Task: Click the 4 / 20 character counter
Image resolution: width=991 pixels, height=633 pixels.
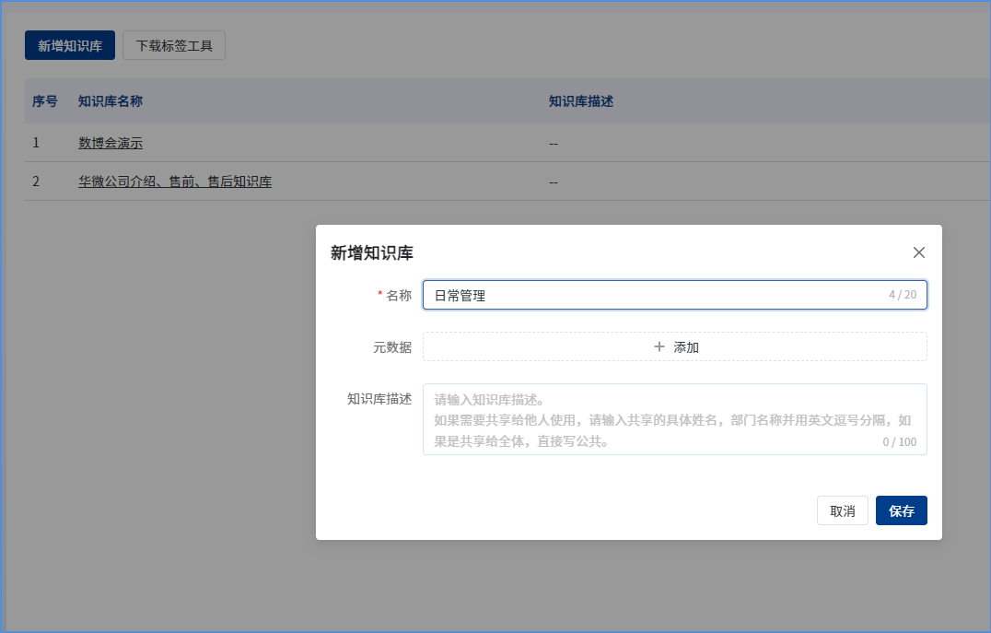Action: (902, 295)
